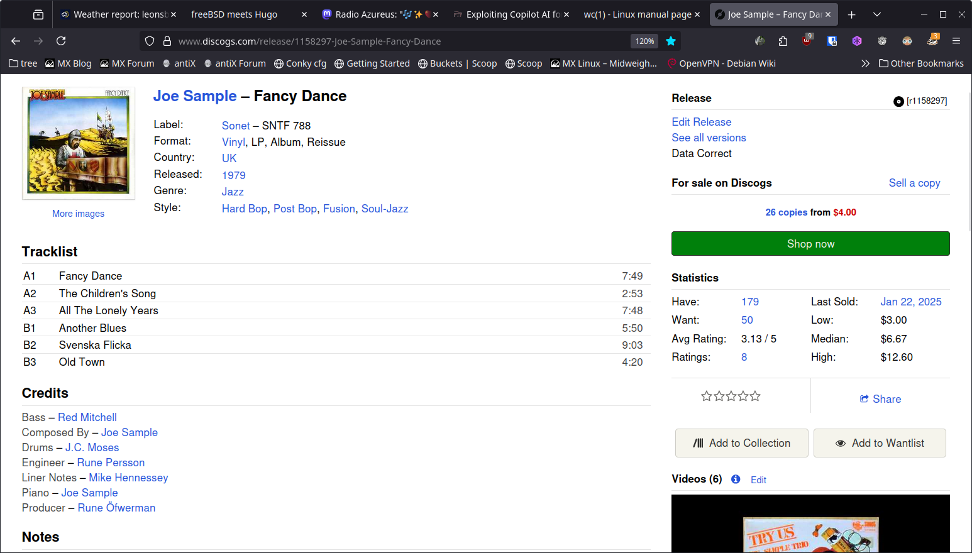Open the MX Blog bookmark
The width and height of the screenshot is (972, 553).
pyautogui.click(x=69, y=63)
